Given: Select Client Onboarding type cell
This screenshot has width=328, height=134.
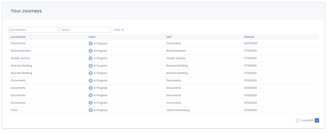Looking at the screenshot, I should pos(178,110).
